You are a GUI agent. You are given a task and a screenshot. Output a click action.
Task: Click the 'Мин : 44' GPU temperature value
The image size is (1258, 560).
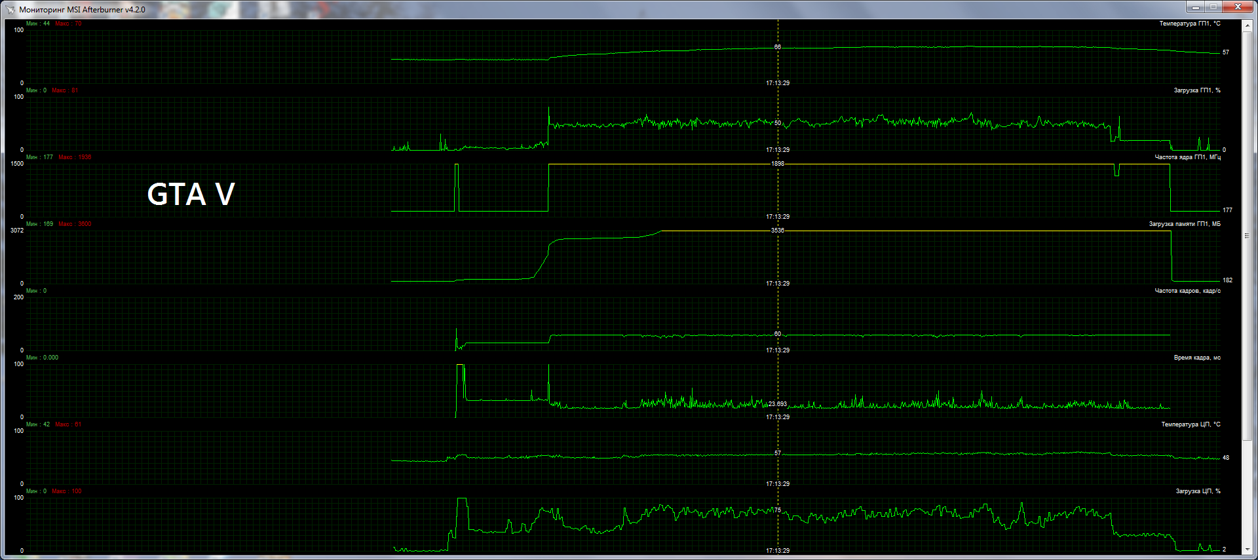(x=38, y=24)
